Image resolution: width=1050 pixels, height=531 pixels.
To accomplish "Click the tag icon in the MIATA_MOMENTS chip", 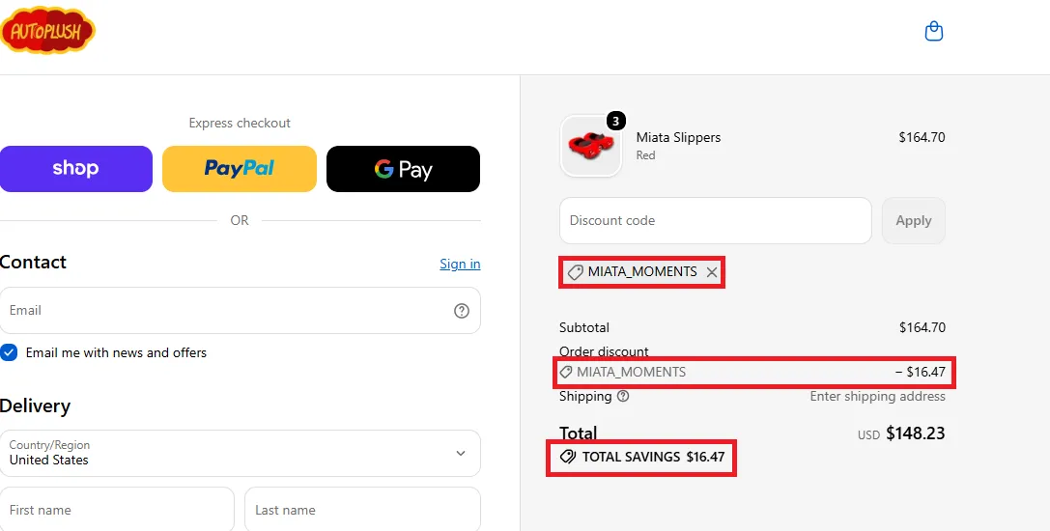I will coord(575,272).
